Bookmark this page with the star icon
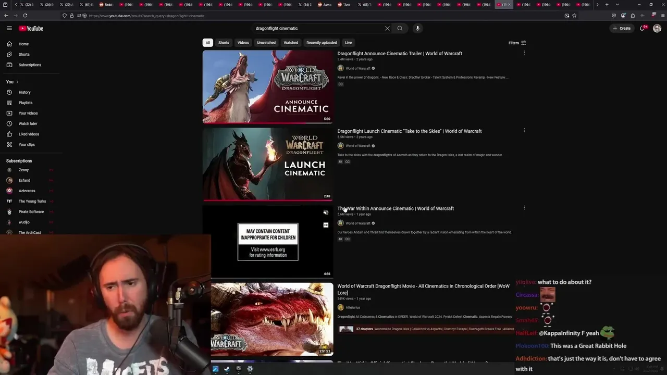The width and height of the screenshot is (667, 375). [574, 16]
